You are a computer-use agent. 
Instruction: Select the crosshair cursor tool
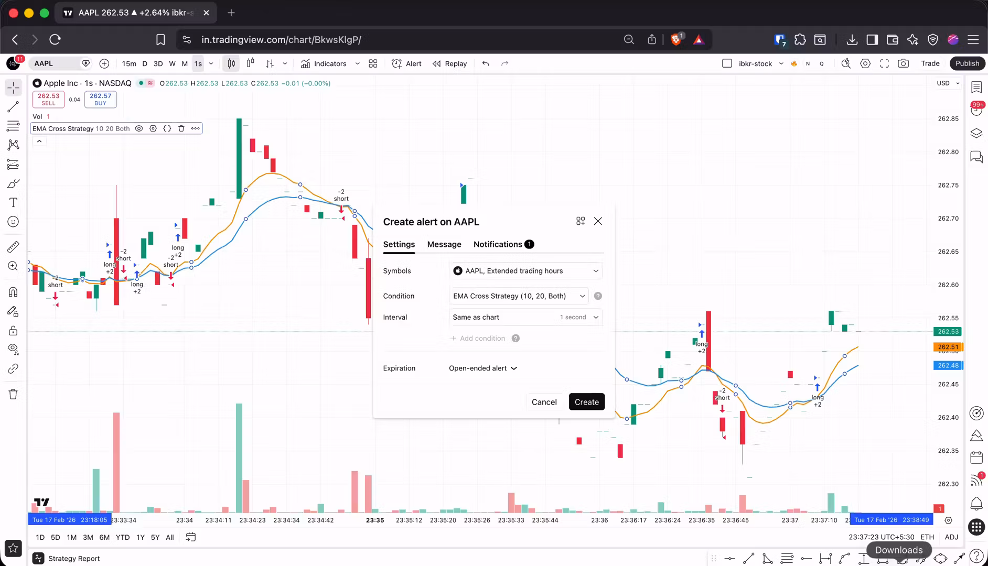(14, 88)
